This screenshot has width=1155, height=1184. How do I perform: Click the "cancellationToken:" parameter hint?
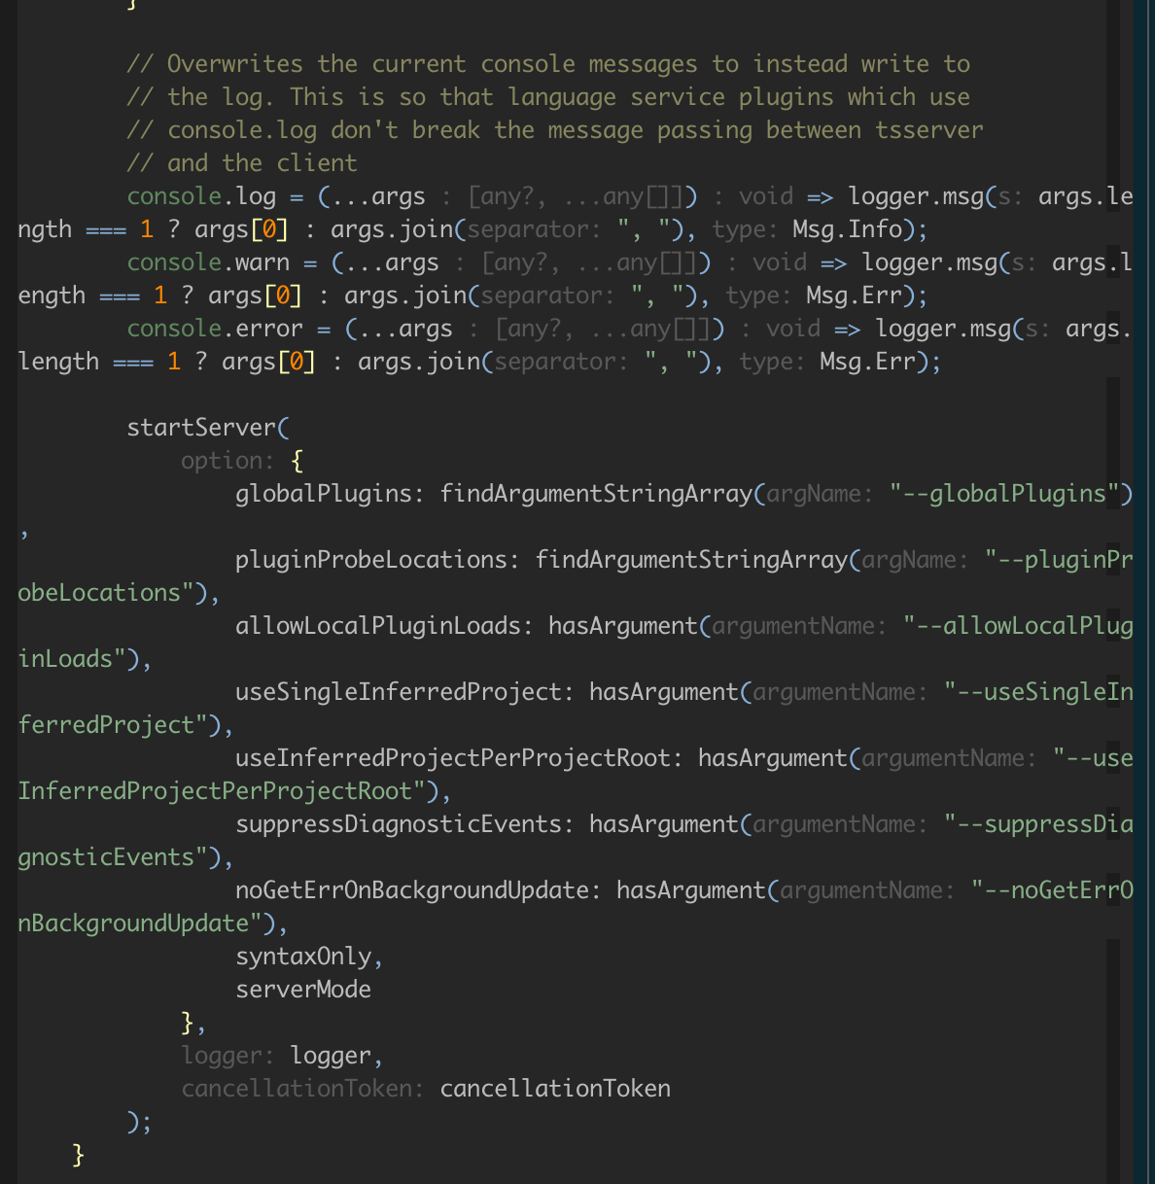302,1089
